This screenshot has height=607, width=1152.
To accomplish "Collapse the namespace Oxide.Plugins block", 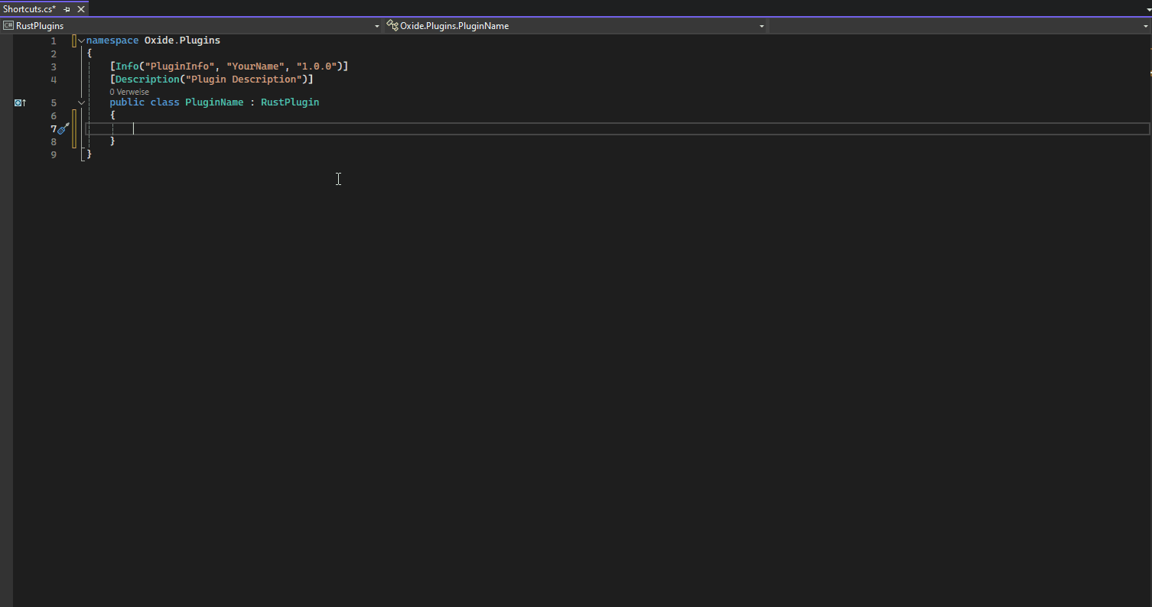I will pos(81,41).
